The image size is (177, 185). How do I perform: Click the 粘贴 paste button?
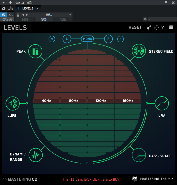coord(63,20)
